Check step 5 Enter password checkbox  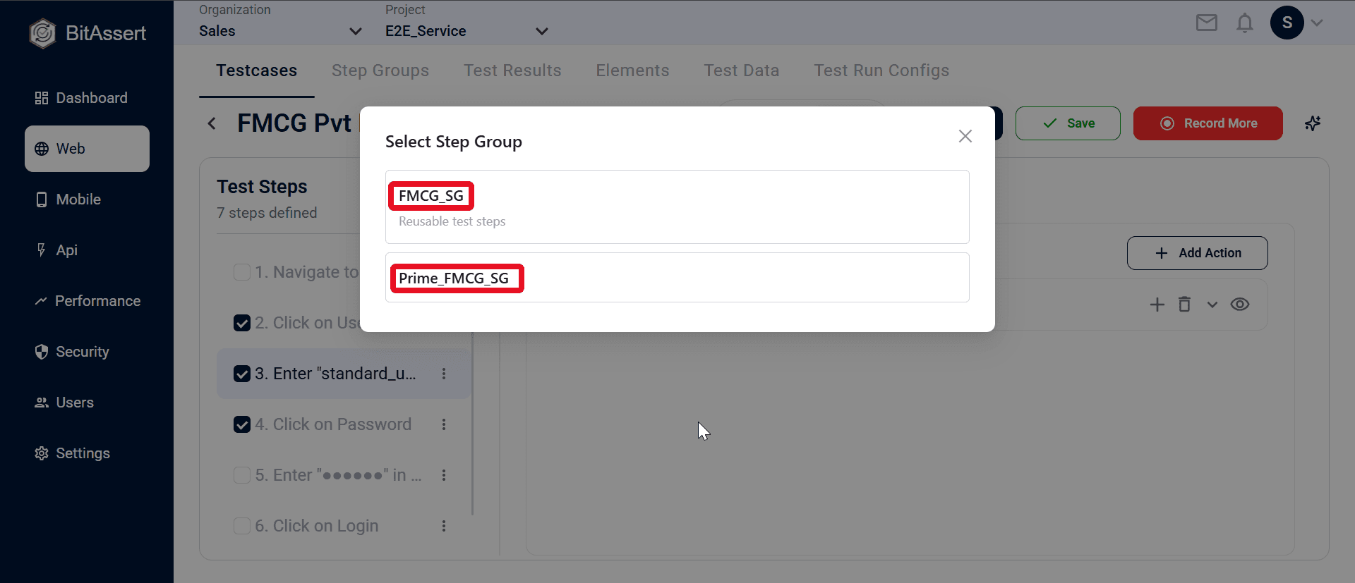(242, 475)
